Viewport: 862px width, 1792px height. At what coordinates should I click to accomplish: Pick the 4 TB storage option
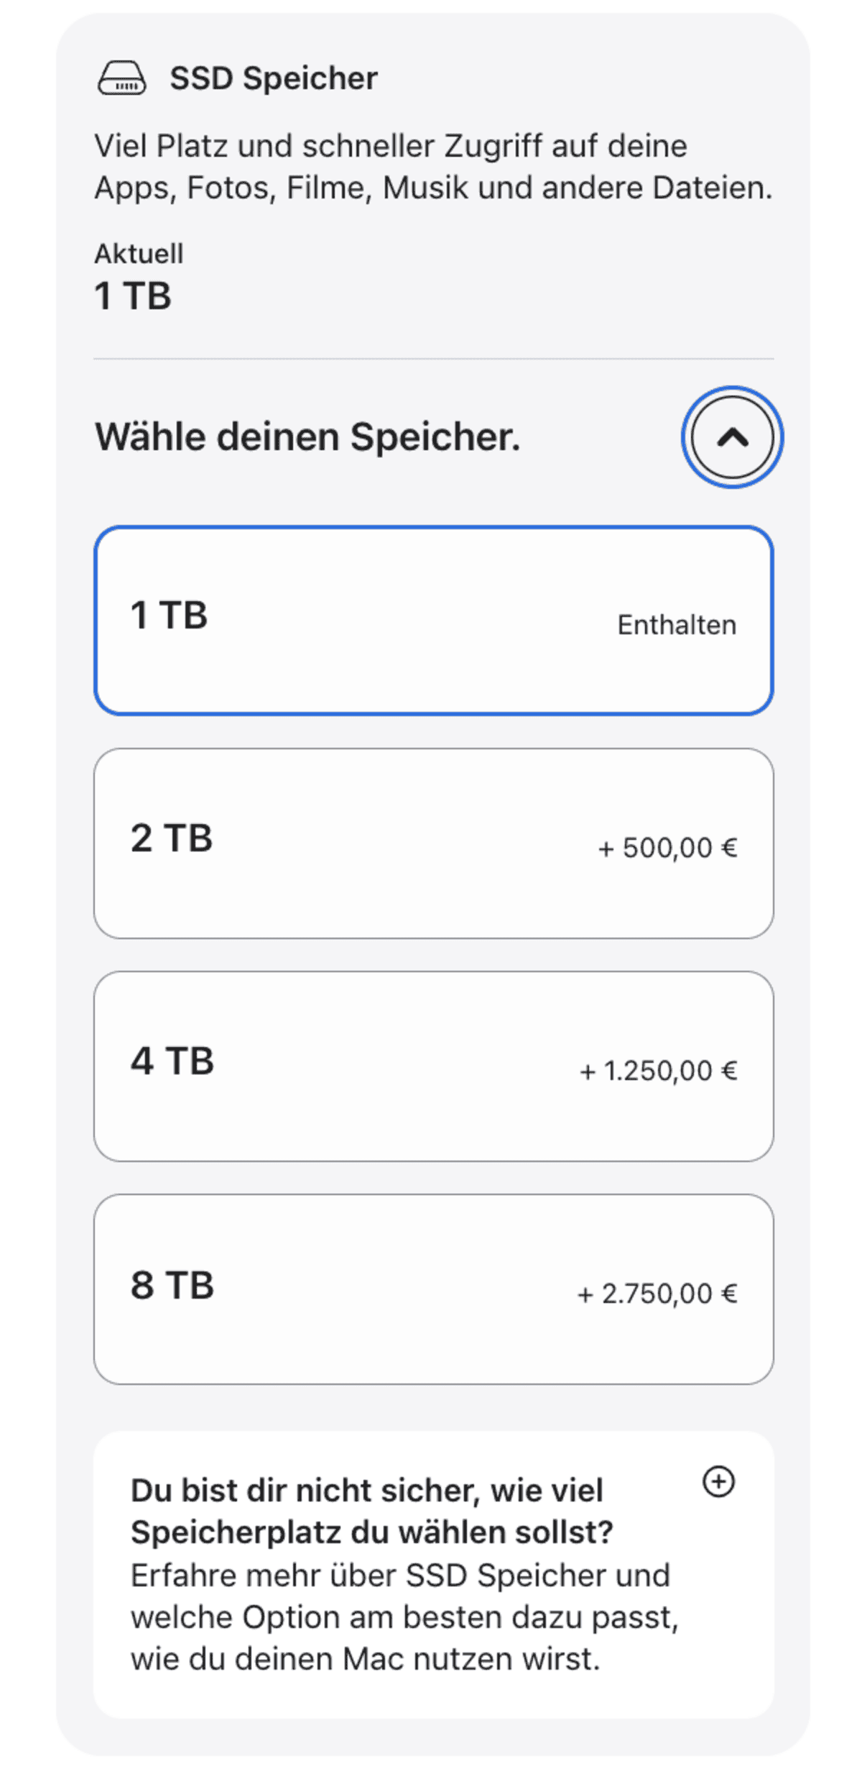pyautogui.click(x=434, y=1066)
